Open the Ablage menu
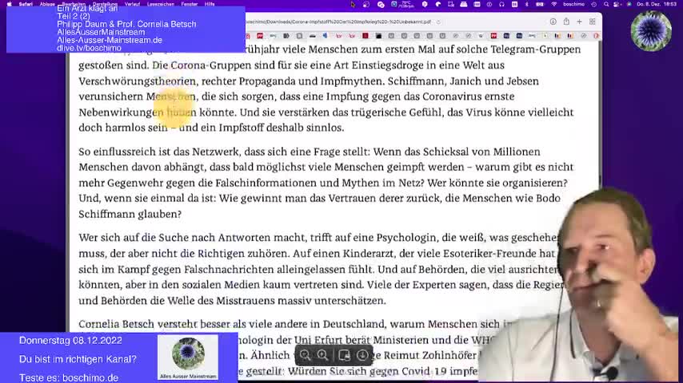The width and height of the screenshot is (683, 383). [x=47, y=4]
